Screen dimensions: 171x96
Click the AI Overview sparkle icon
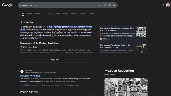click(x=22, y=22)
